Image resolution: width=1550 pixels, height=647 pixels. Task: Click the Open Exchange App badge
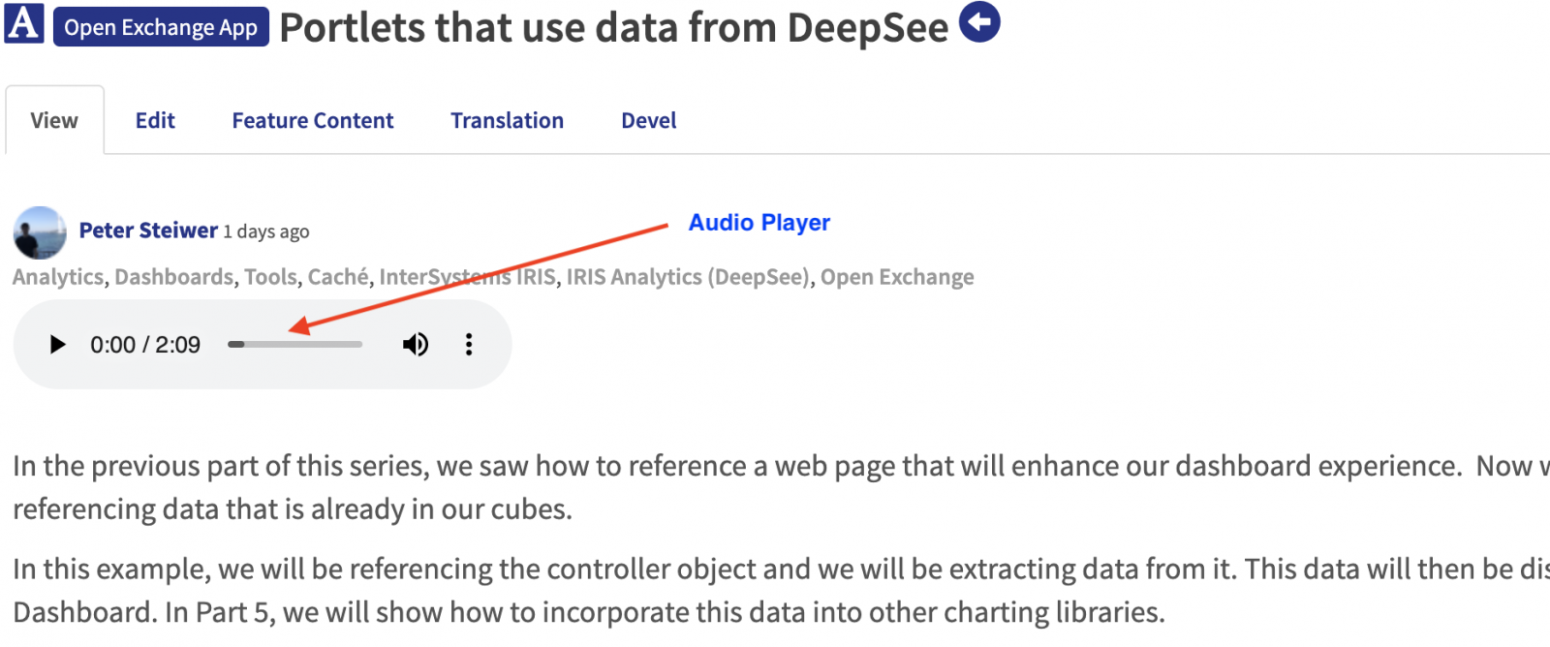click(161, 27)
